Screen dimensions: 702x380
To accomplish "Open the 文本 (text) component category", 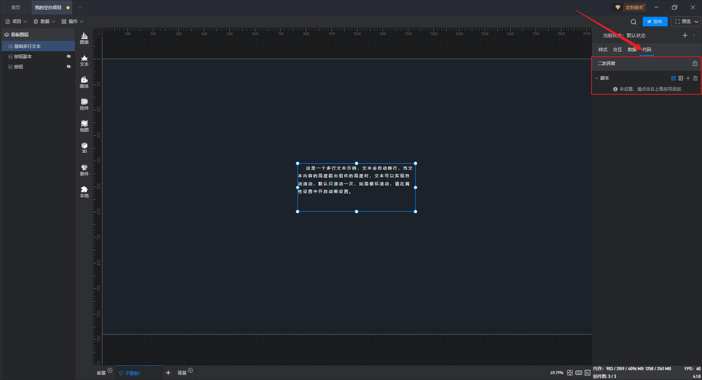I will point(84,60).
